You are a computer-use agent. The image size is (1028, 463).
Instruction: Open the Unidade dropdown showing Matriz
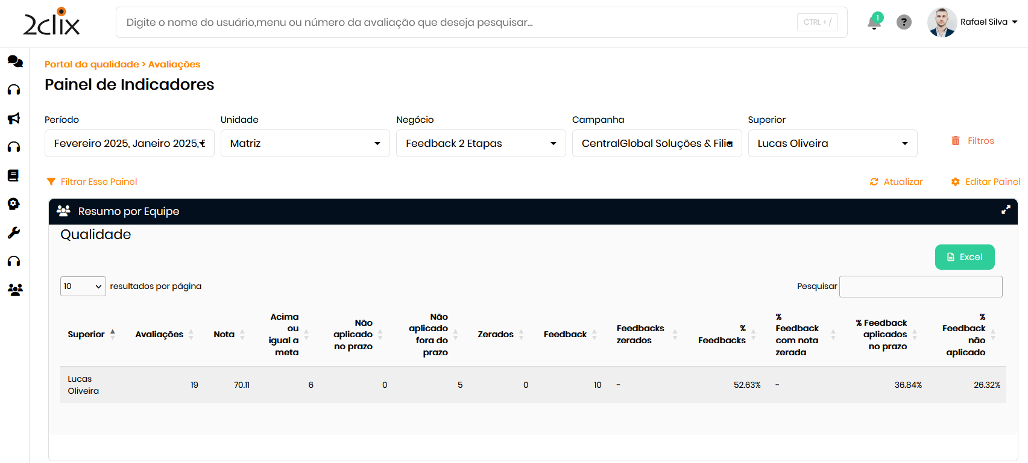click(305, 143)
